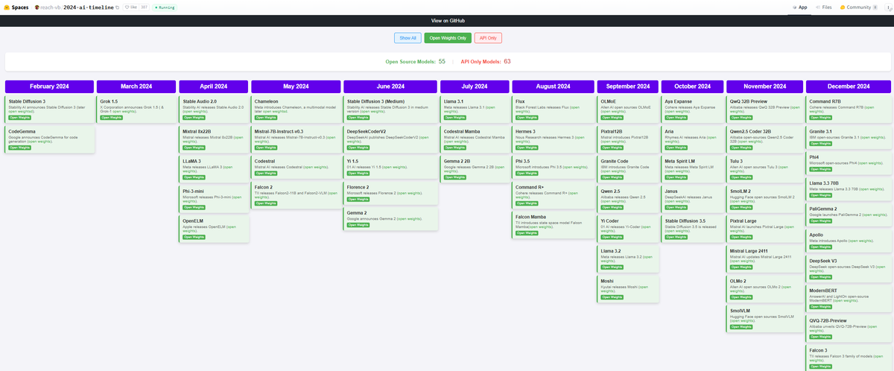Click the OLMoE card title

point(608,101)
